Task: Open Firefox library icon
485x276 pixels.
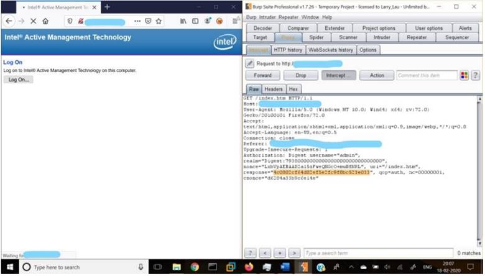Action: (183, 21)
